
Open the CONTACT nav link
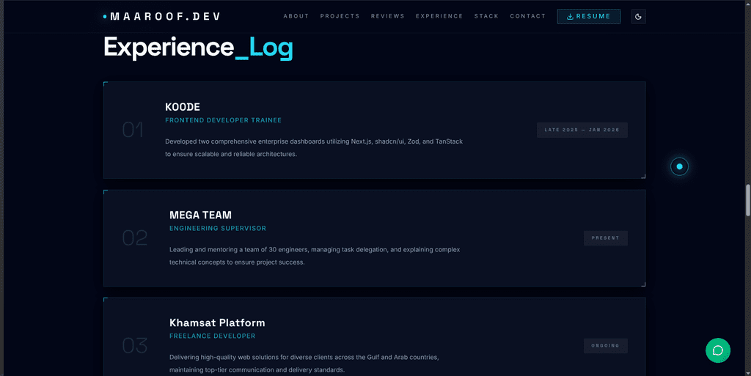point(527,16)
